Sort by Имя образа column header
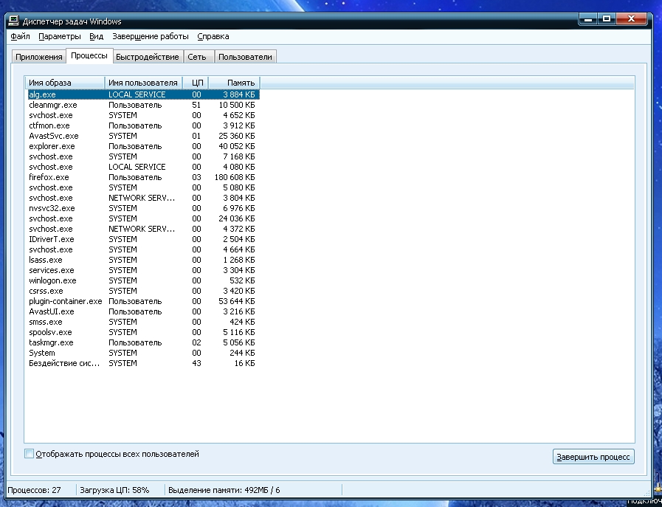Screen dimensions: 662x507 [65, 83]
